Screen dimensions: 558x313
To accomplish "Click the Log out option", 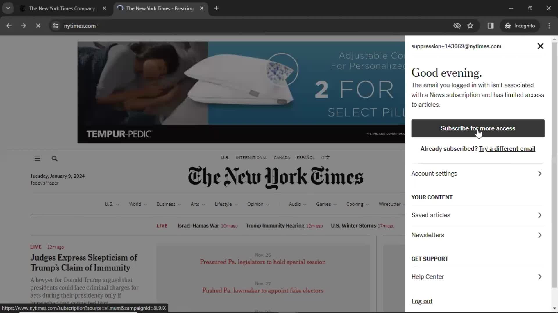I will [x=422, y=301].
